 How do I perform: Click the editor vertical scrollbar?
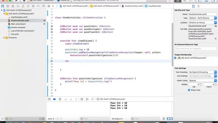[173, 45]
